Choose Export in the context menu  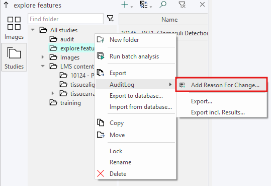136,73
